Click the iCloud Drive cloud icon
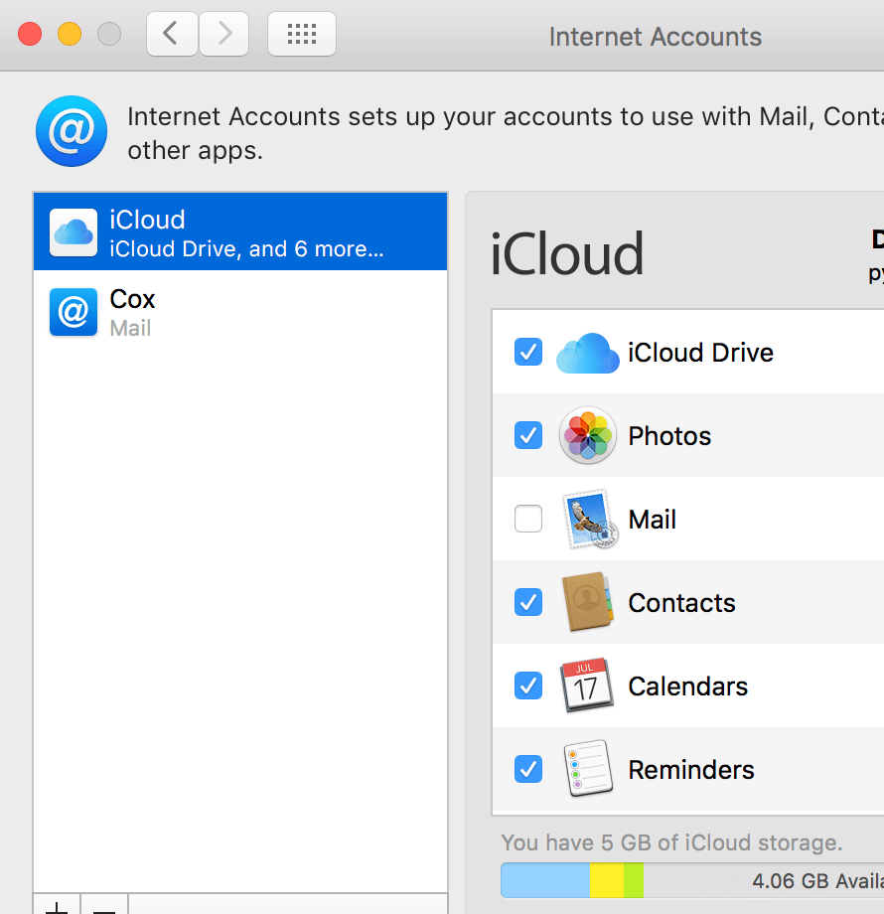The width and height of the screenshot is (884, 914). pyautogui.click(x=587, y=352)
